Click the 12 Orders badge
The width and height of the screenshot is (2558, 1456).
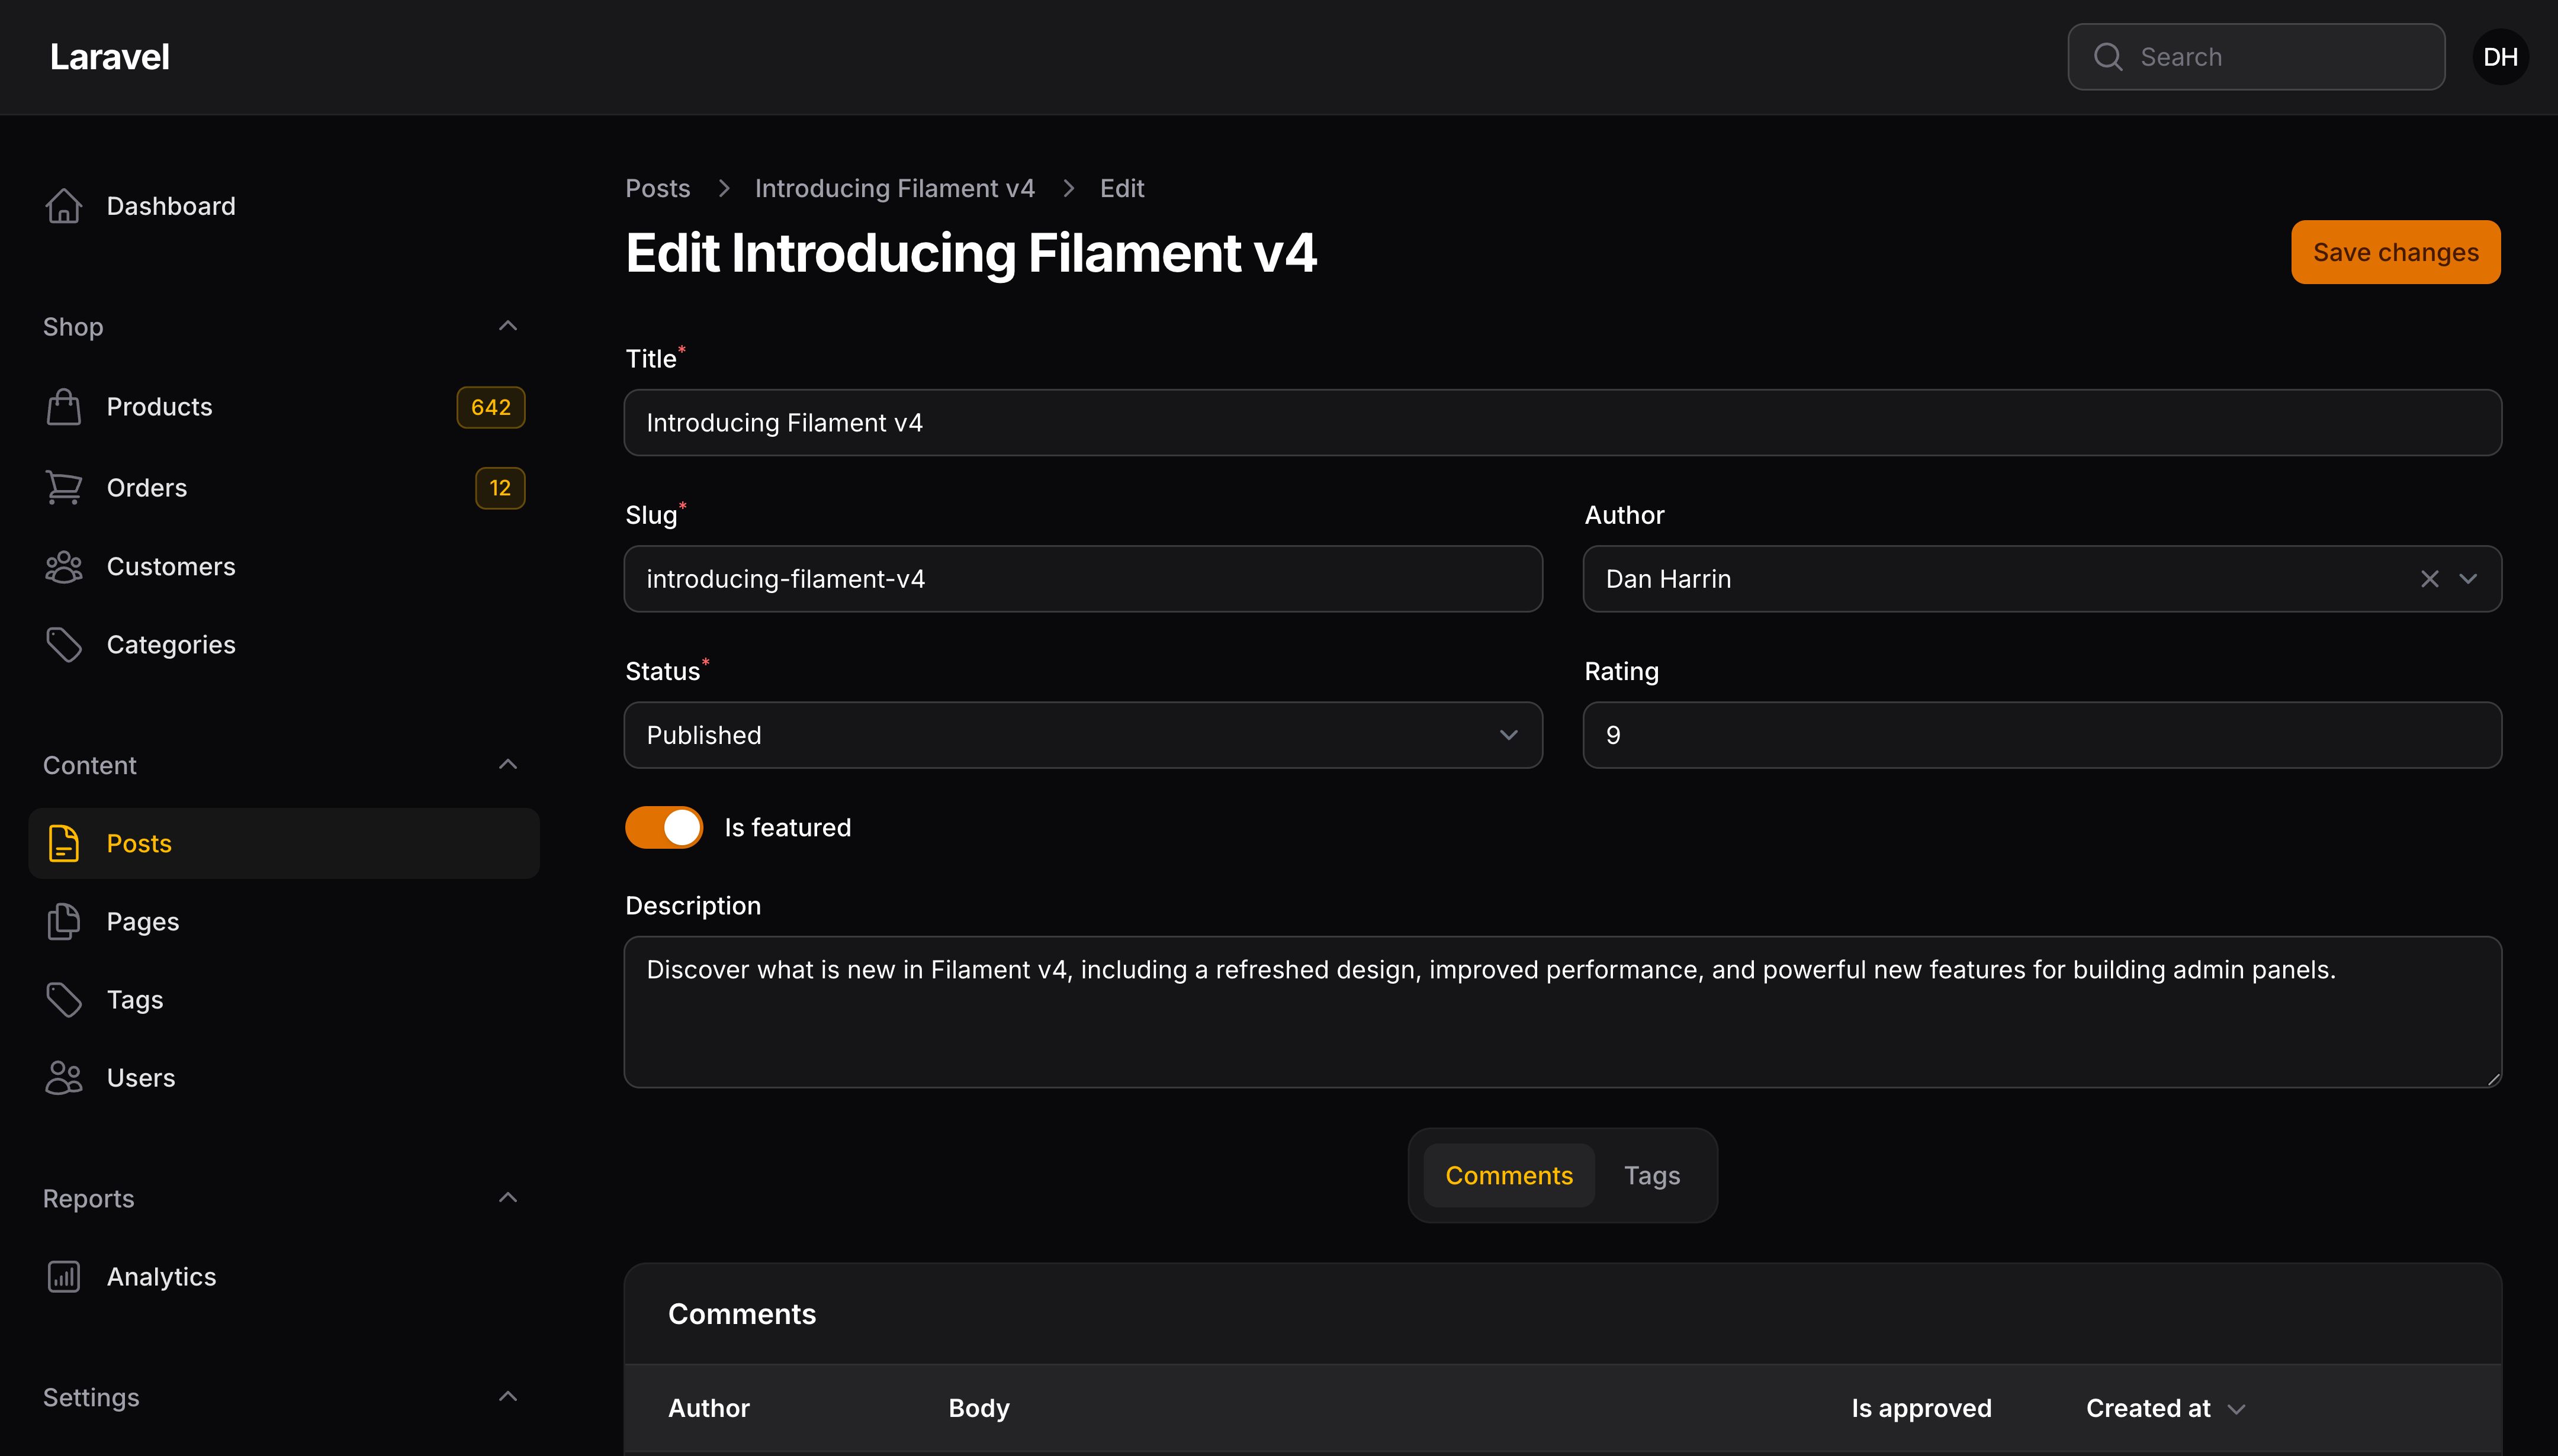(500, 488)
